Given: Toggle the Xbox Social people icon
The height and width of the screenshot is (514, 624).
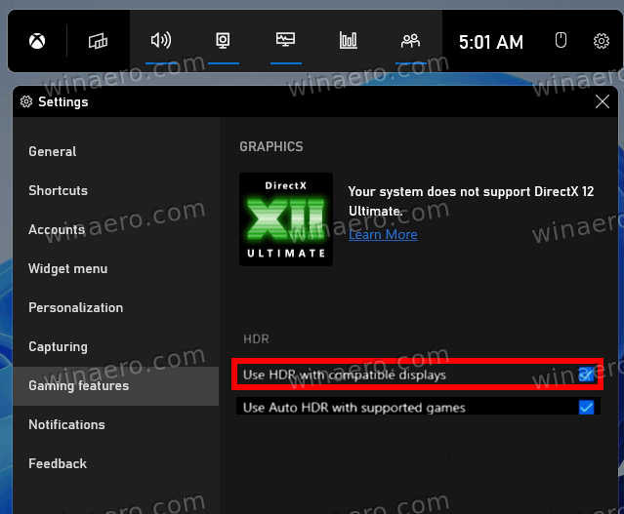Looking at the screenshot, I should 411,41.
